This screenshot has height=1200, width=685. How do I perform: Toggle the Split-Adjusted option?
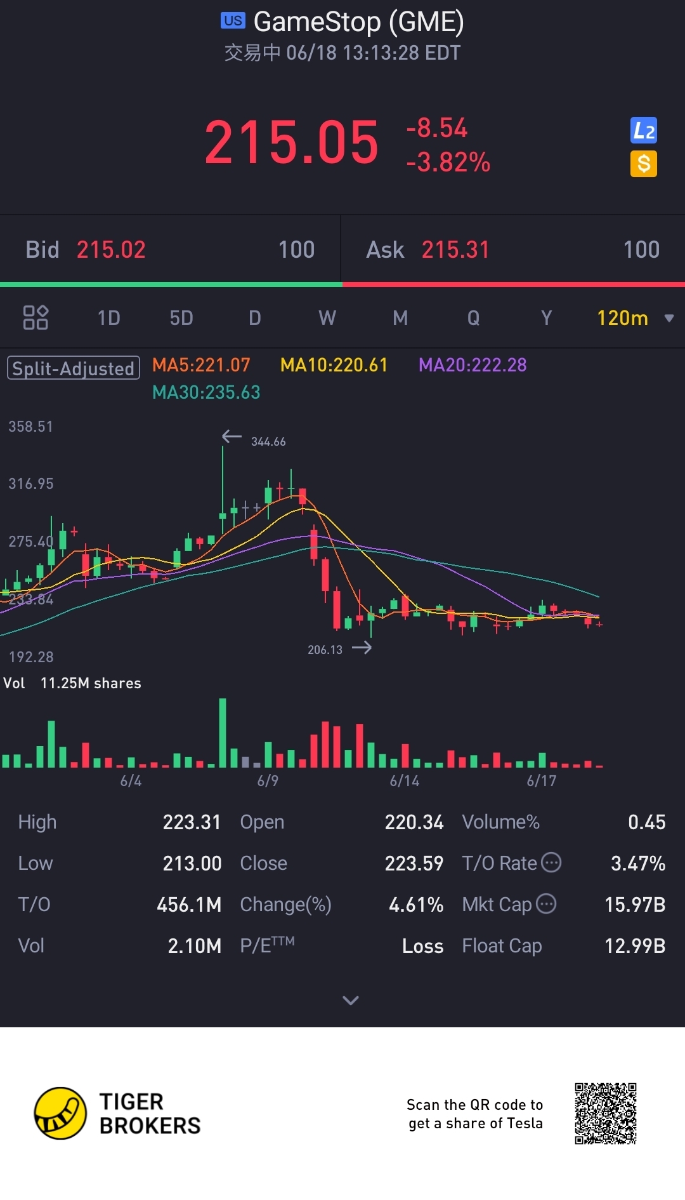(74, 368)
